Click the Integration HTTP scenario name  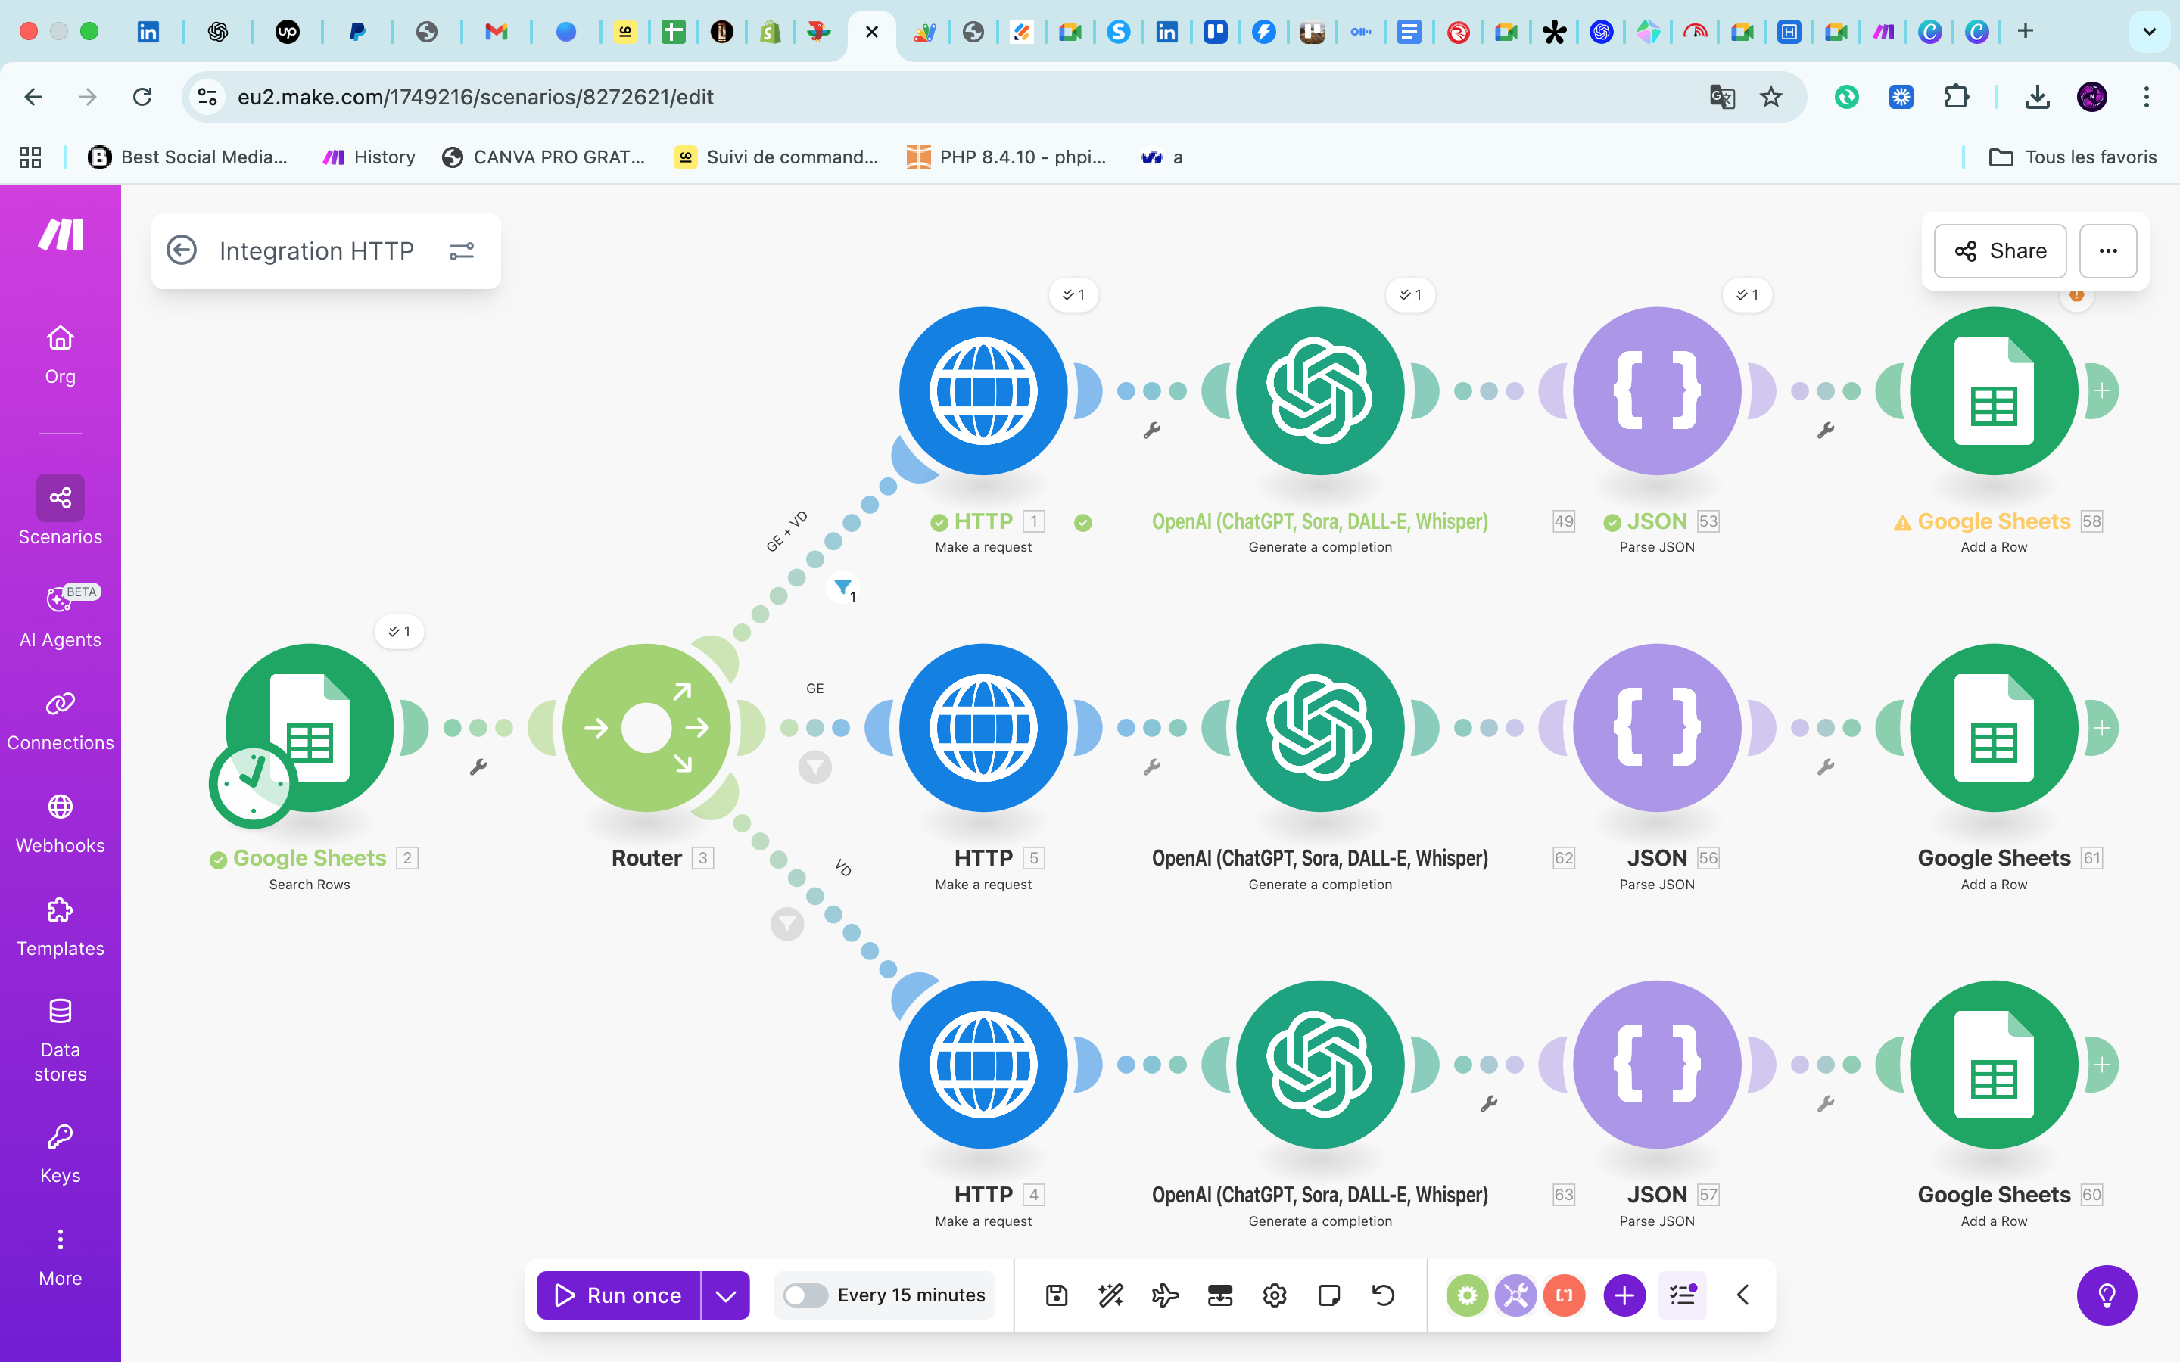316,250
